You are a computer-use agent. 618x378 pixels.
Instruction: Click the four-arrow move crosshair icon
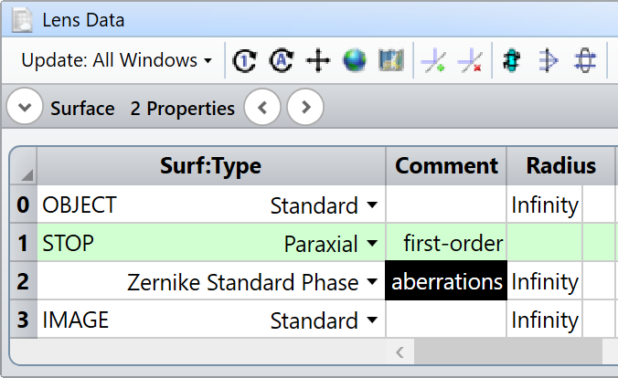coord(317,61)
